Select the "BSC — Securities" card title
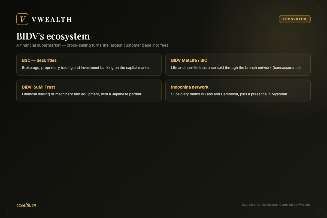327x218 pixels. [x=39, y=60]
